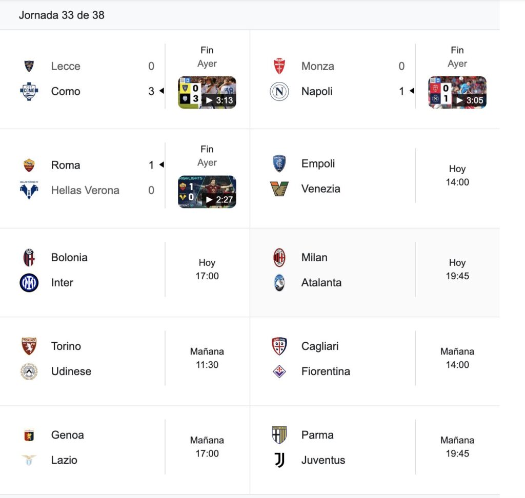Open the Bolonia vs Inter match
Screen dimensions: 525x498
point(125,269)
